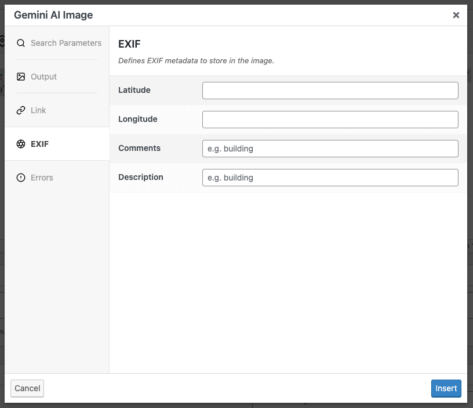Screen dimensions: 473x408
Task: Show the Errors tab
Action: pos(57,178)
